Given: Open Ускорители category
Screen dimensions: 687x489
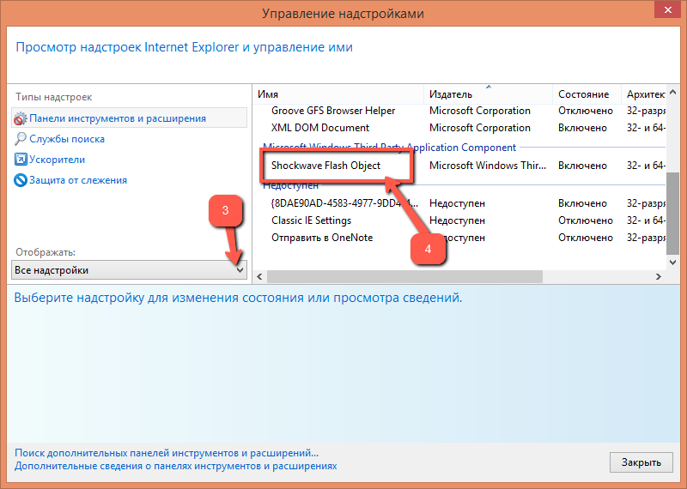Looking at the screenshot, I should click(x=57, y=160).
